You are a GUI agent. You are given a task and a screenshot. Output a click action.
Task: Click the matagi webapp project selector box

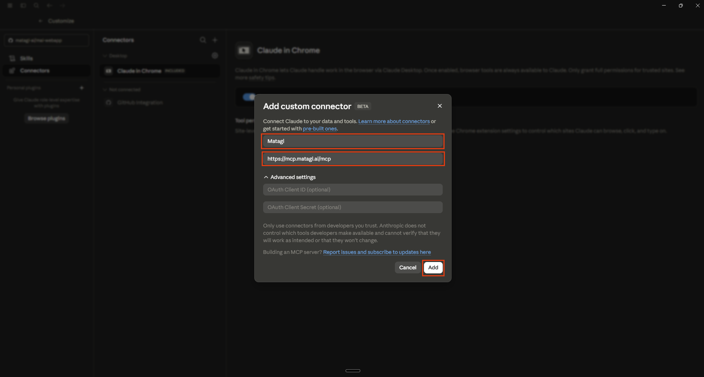click(46, 40)
